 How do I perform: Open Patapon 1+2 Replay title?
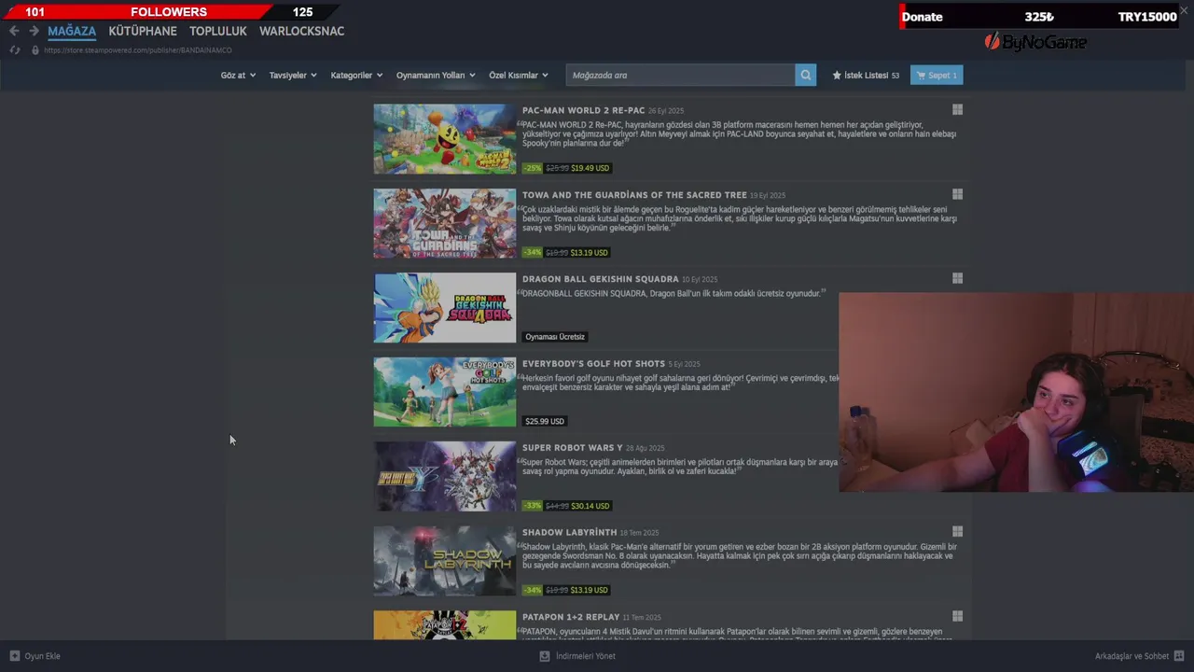click(571, 617)
